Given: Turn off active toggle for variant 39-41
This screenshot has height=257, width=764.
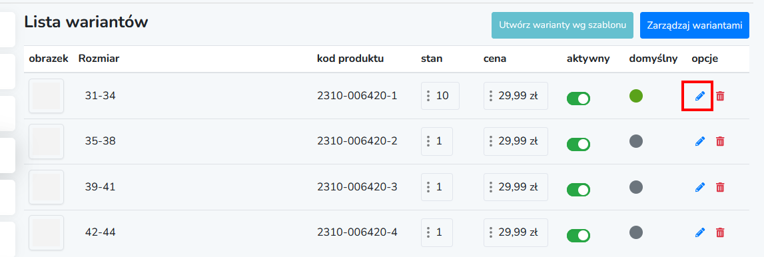Looking at the screenshot, I should pyautogui.click(x=578, y=190).
